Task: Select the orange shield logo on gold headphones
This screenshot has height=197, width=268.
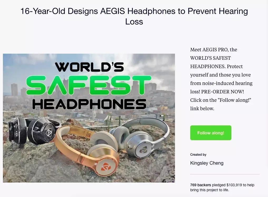Action: click(105, 166)
